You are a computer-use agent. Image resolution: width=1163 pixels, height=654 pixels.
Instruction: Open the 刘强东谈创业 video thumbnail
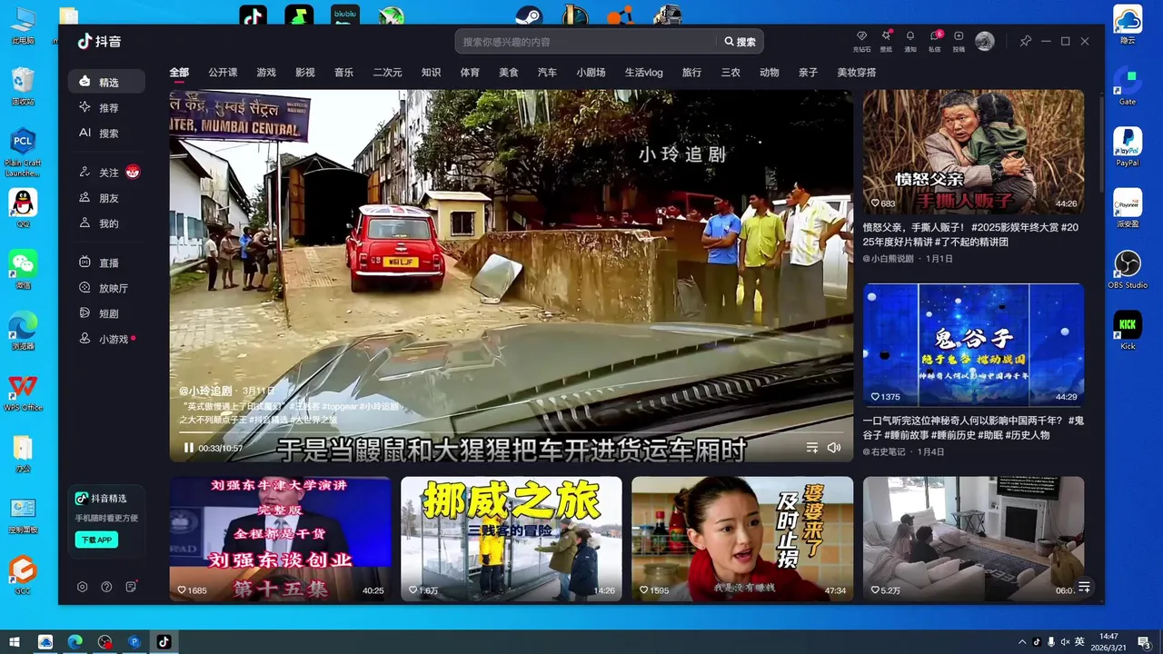[280, 539]
